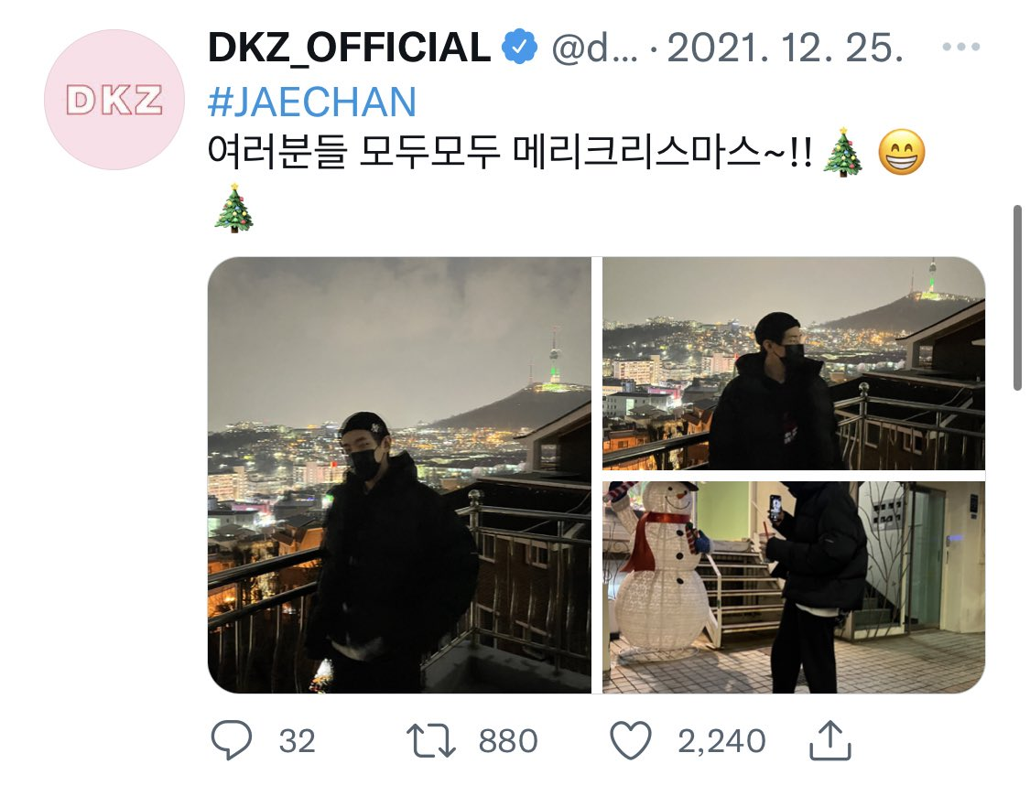Like the tweet with heart icon
The width and height of the screenshot is (1030, 796).
point(631,740)
